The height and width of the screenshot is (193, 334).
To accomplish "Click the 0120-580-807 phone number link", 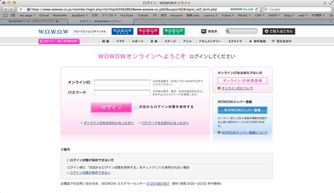I will (x=158, y=184).
